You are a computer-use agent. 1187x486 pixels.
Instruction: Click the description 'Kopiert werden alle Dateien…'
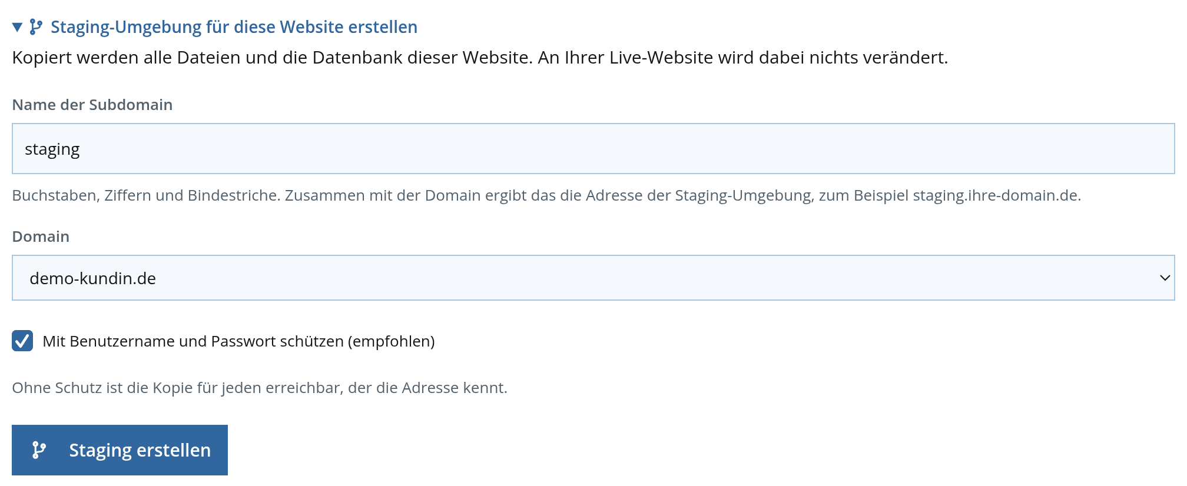click(x=480, y=58)
